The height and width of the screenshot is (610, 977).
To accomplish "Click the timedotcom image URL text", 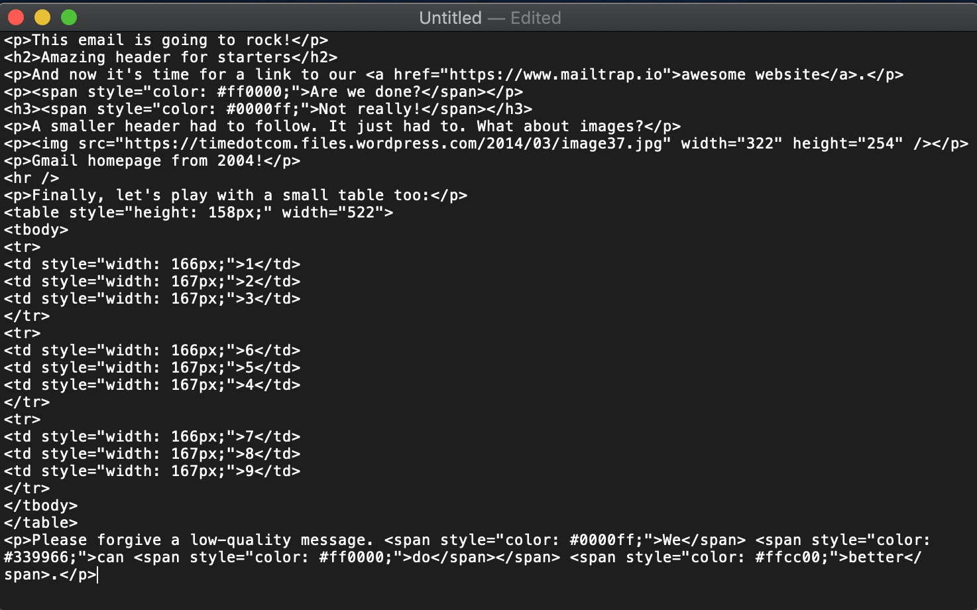I will [394, 144].
